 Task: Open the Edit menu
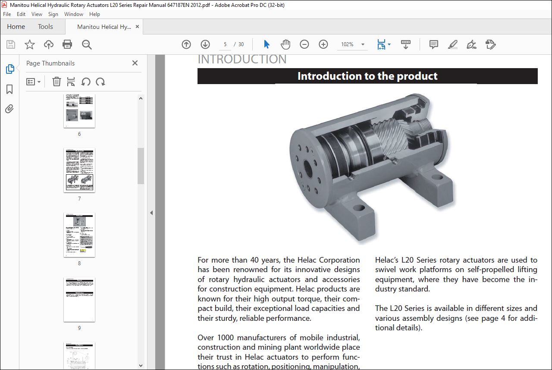click(21, 14)
